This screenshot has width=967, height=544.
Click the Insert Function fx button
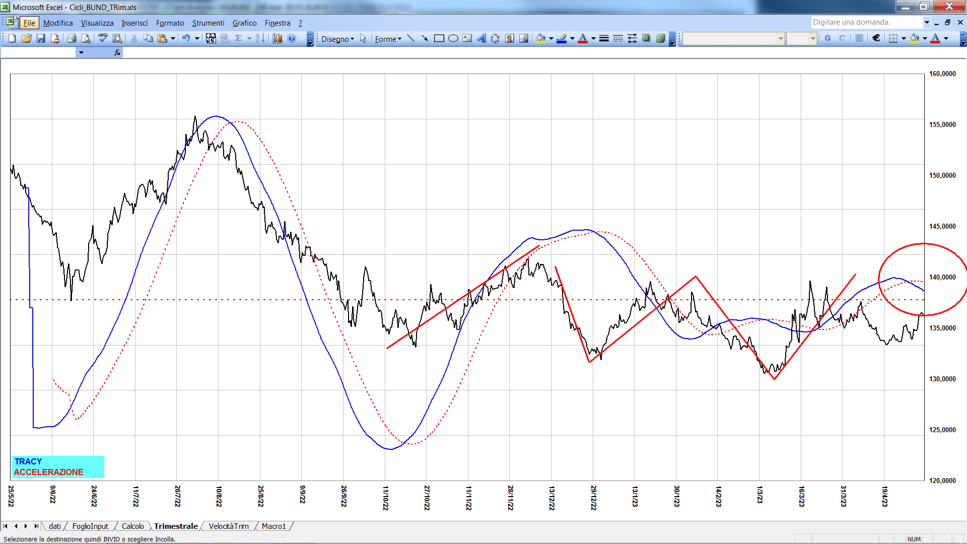[117, 52]
